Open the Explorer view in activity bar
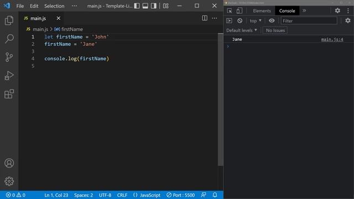The image size is (354, 199). point(9,20)
